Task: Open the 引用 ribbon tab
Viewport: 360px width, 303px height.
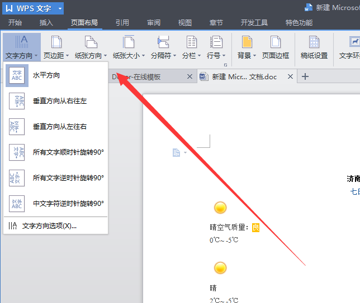Action: [x=122, y=23]
